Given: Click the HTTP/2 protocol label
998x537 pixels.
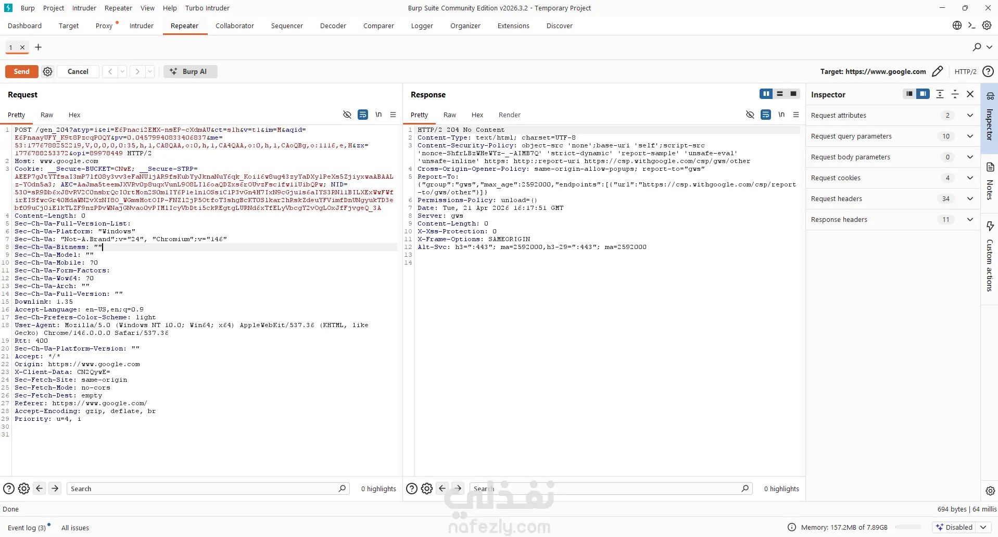Looking at the screenshot, I should tap(965, 71).
